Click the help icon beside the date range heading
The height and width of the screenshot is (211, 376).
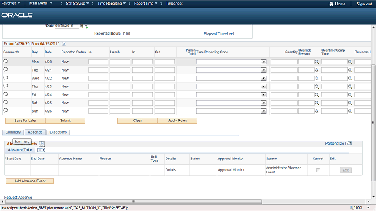(x=64, y=44)
